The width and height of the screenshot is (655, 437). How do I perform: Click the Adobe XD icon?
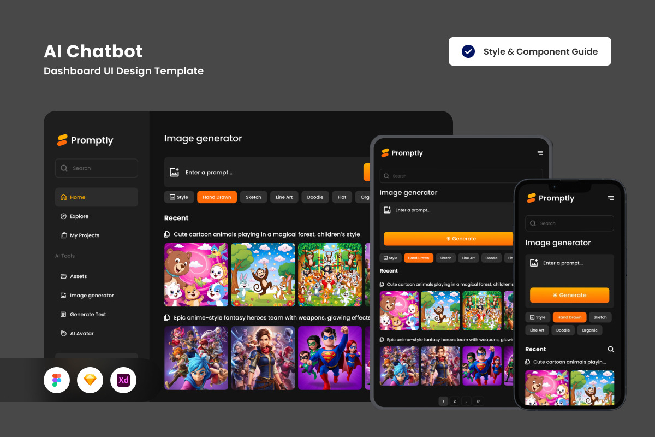[x=123, y=380]
